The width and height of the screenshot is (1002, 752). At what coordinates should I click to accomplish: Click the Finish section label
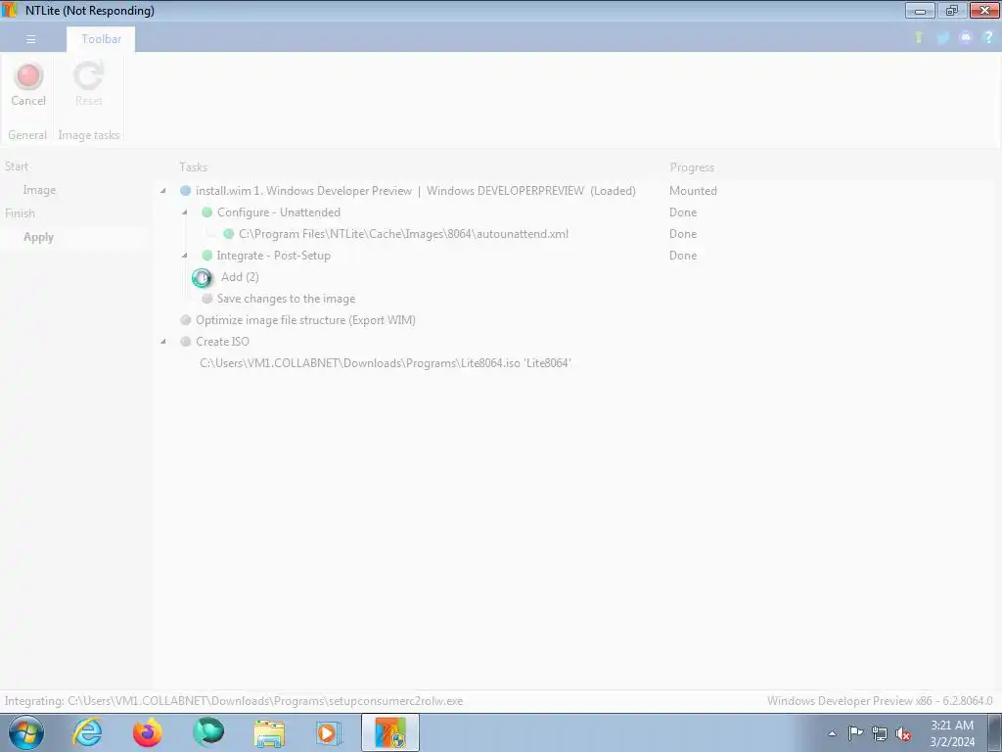coord(20,212)
